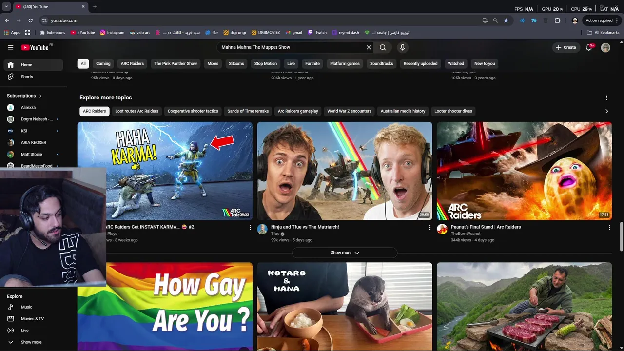Viewport: 624px width, 351px height.
Task: Open options menu for Ninja and Tfue video
Action: point(429,228)
